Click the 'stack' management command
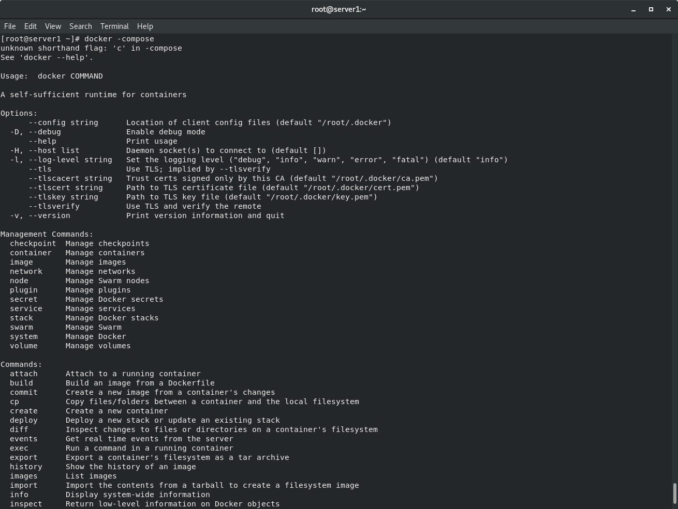Viewport: 678px width, 509px height. pyautogui.click(x=21, y=318)
